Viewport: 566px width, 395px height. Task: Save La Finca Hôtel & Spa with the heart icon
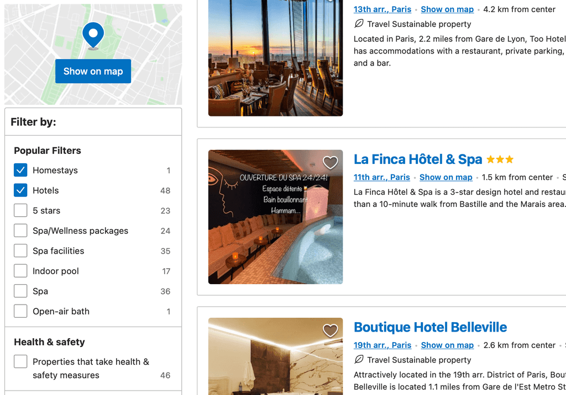pos(331,163)
